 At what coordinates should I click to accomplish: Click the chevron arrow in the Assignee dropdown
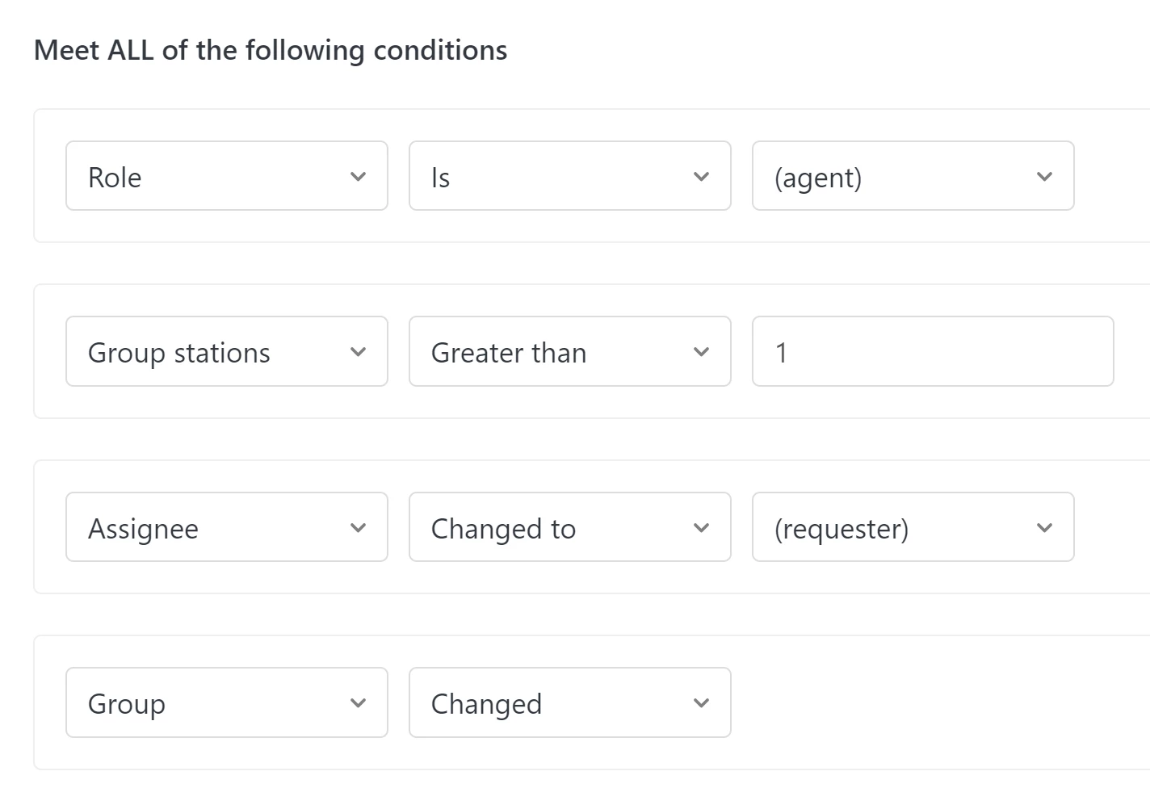click(x=359, y=528)
